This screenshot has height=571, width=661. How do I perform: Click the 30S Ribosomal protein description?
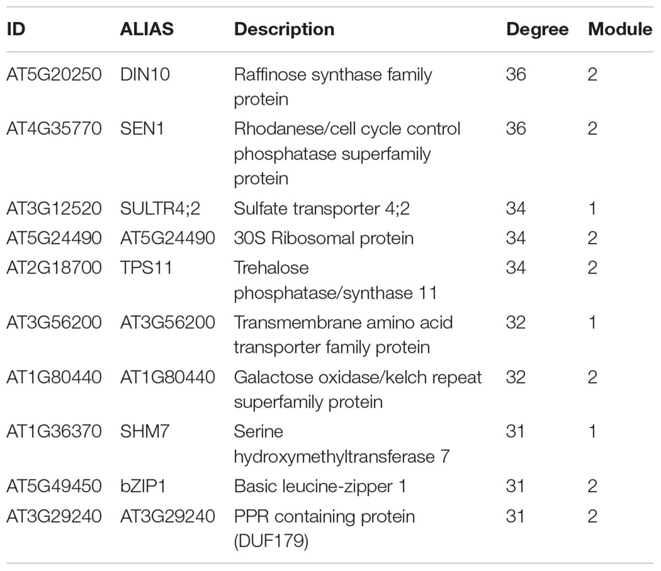(x=323, y=238)
